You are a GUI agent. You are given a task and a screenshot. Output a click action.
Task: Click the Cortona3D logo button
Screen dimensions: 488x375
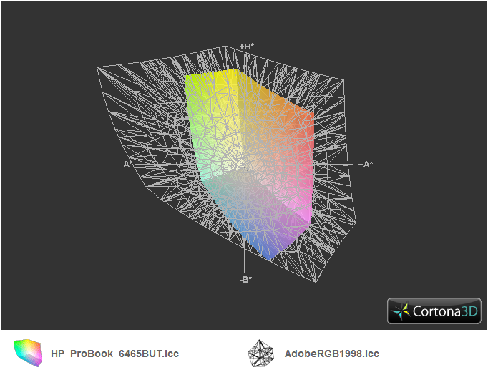pos(434,311)
